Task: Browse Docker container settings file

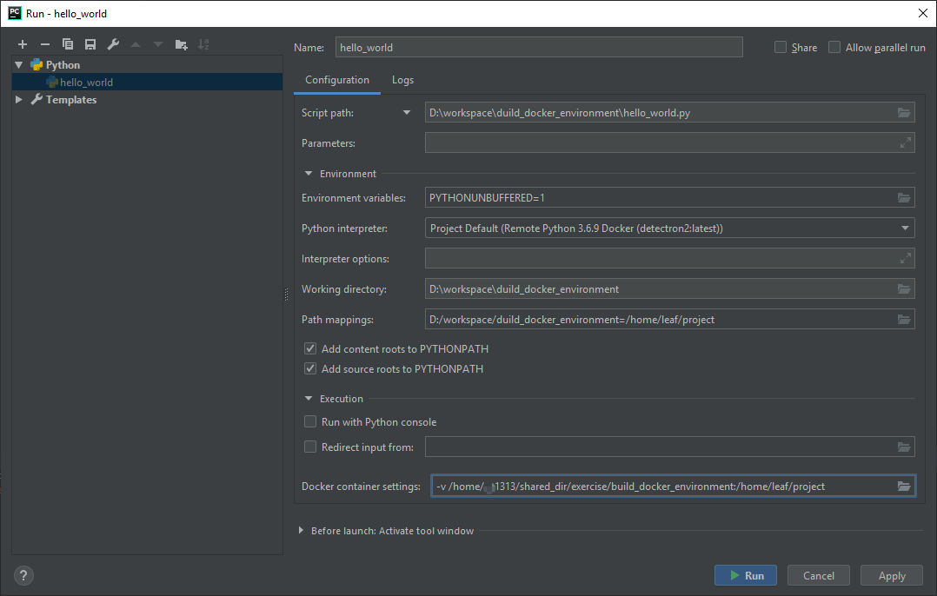Action: tap(903, 486)
